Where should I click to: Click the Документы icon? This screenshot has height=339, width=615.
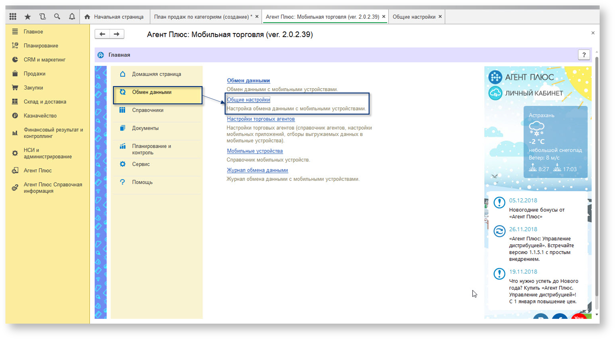click(x=123, y=128)
